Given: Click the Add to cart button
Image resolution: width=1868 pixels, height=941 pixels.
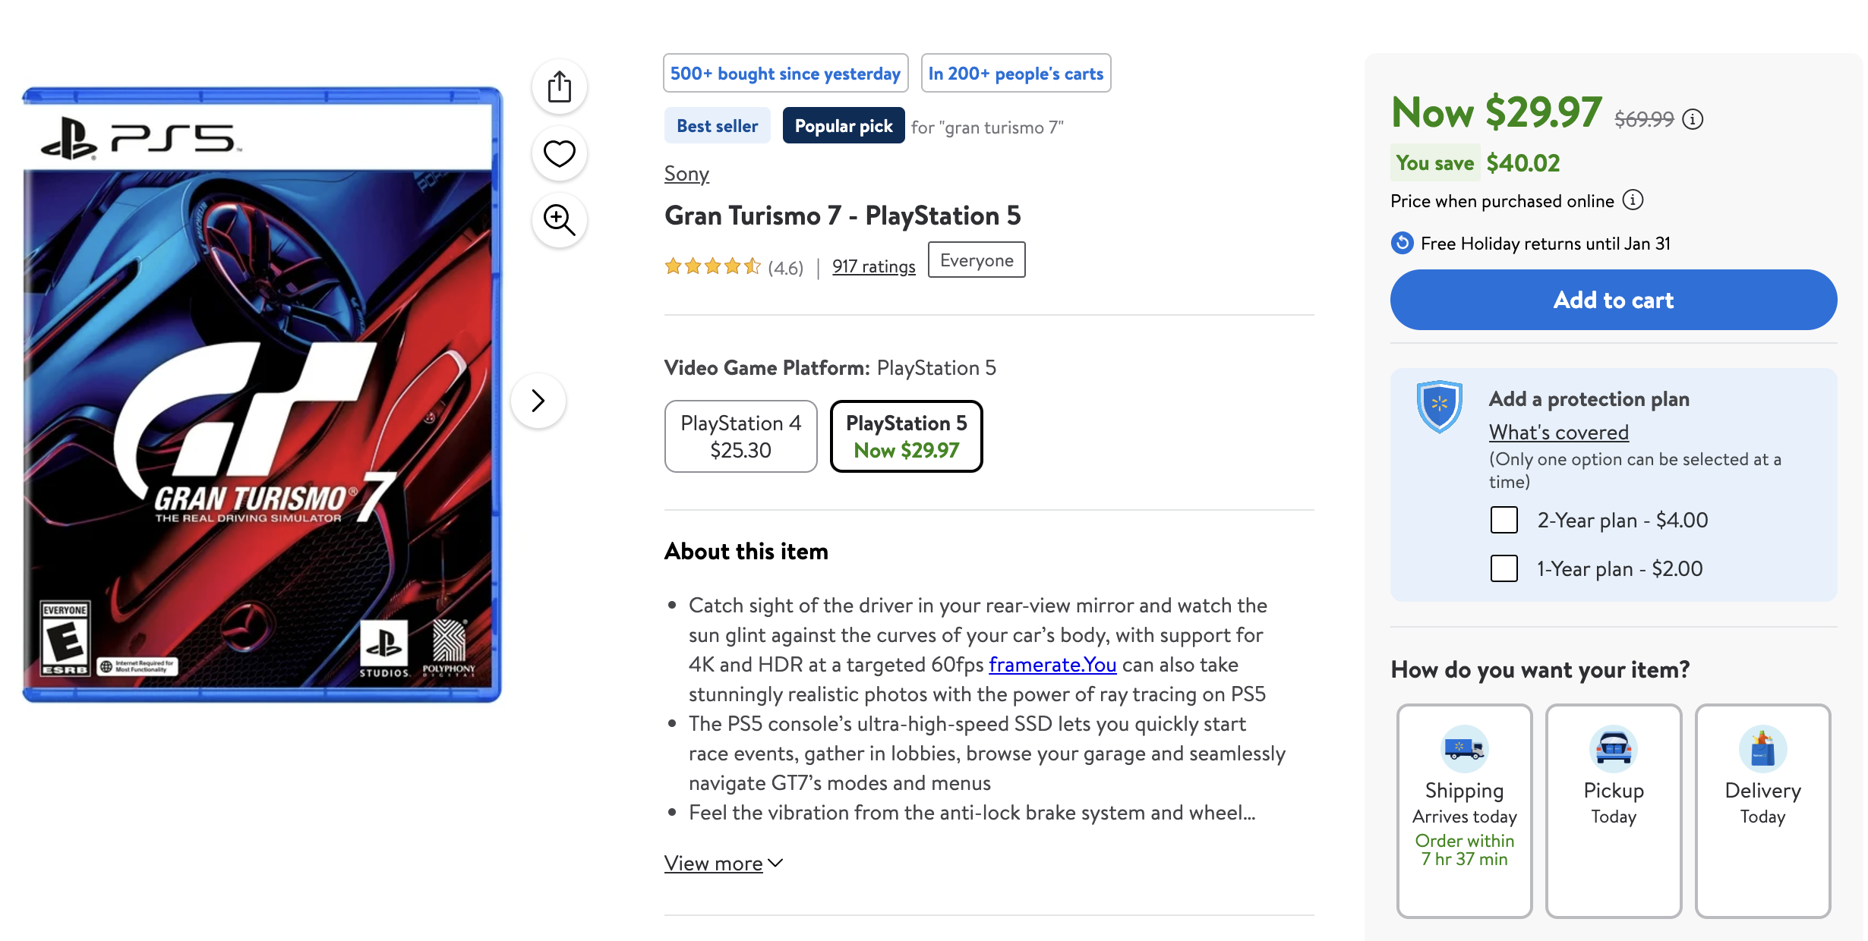Looking at the screenshot, I should (x=1613, y=301).
